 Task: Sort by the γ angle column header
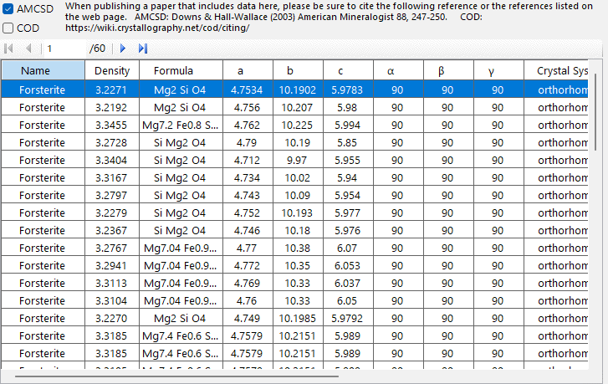tap(498, 70)
